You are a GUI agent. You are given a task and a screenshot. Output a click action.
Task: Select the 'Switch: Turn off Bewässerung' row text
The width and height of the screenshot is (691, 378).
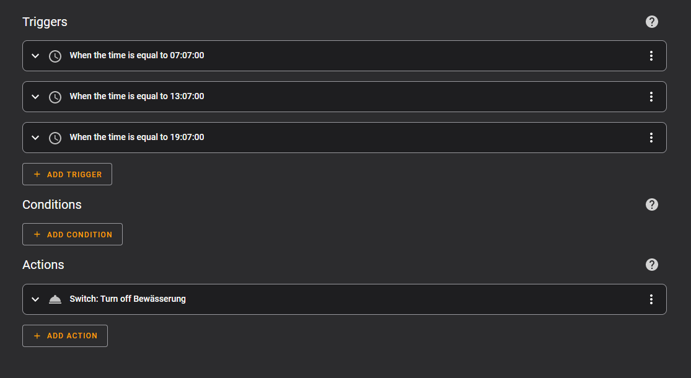coord(128,299)
